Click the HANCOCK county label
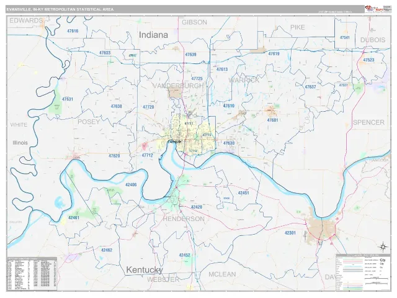The image size is (397, 298). (379, 160)
